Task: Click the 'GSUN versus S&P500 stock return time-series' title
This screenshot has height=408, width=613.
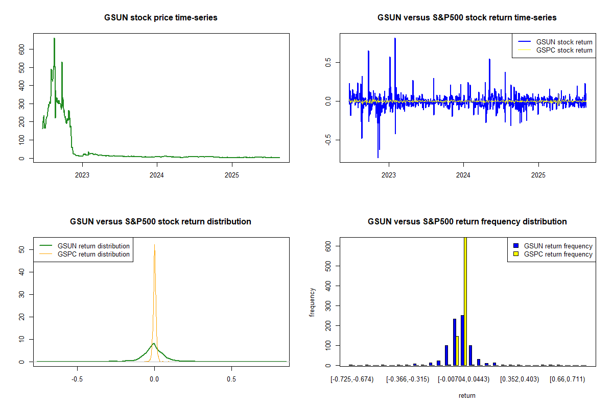Action: (467, 18)
